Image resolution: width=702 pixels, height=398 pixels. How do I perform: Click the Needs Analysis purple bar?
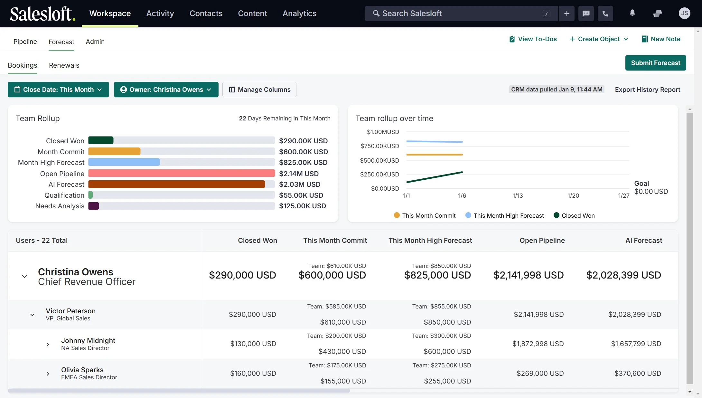coord(94,206)
